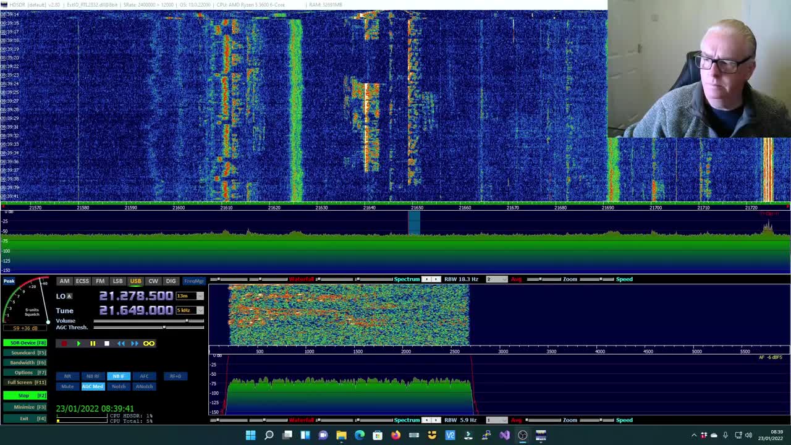
Task: Click the Tune frequency 21.649.000 display
Action: (x=136, y=310)
